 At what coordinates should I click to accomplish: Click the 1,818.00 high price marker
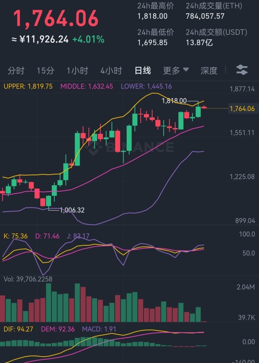coord(174,101)
